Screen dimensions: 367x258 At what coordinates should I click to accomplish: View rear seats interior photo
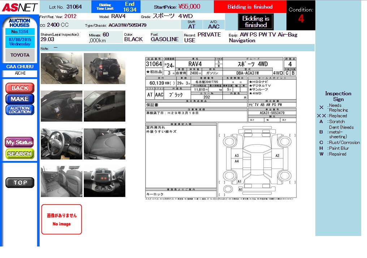pos(61,182)
